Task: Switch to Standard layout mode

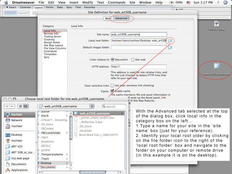Action: click(x=10, y=13)
